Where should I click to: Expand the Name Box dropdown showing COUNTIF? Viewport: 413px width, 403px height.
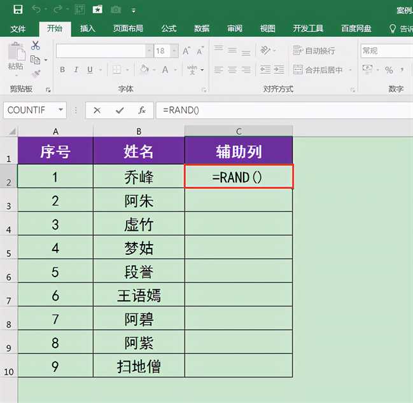61,110
